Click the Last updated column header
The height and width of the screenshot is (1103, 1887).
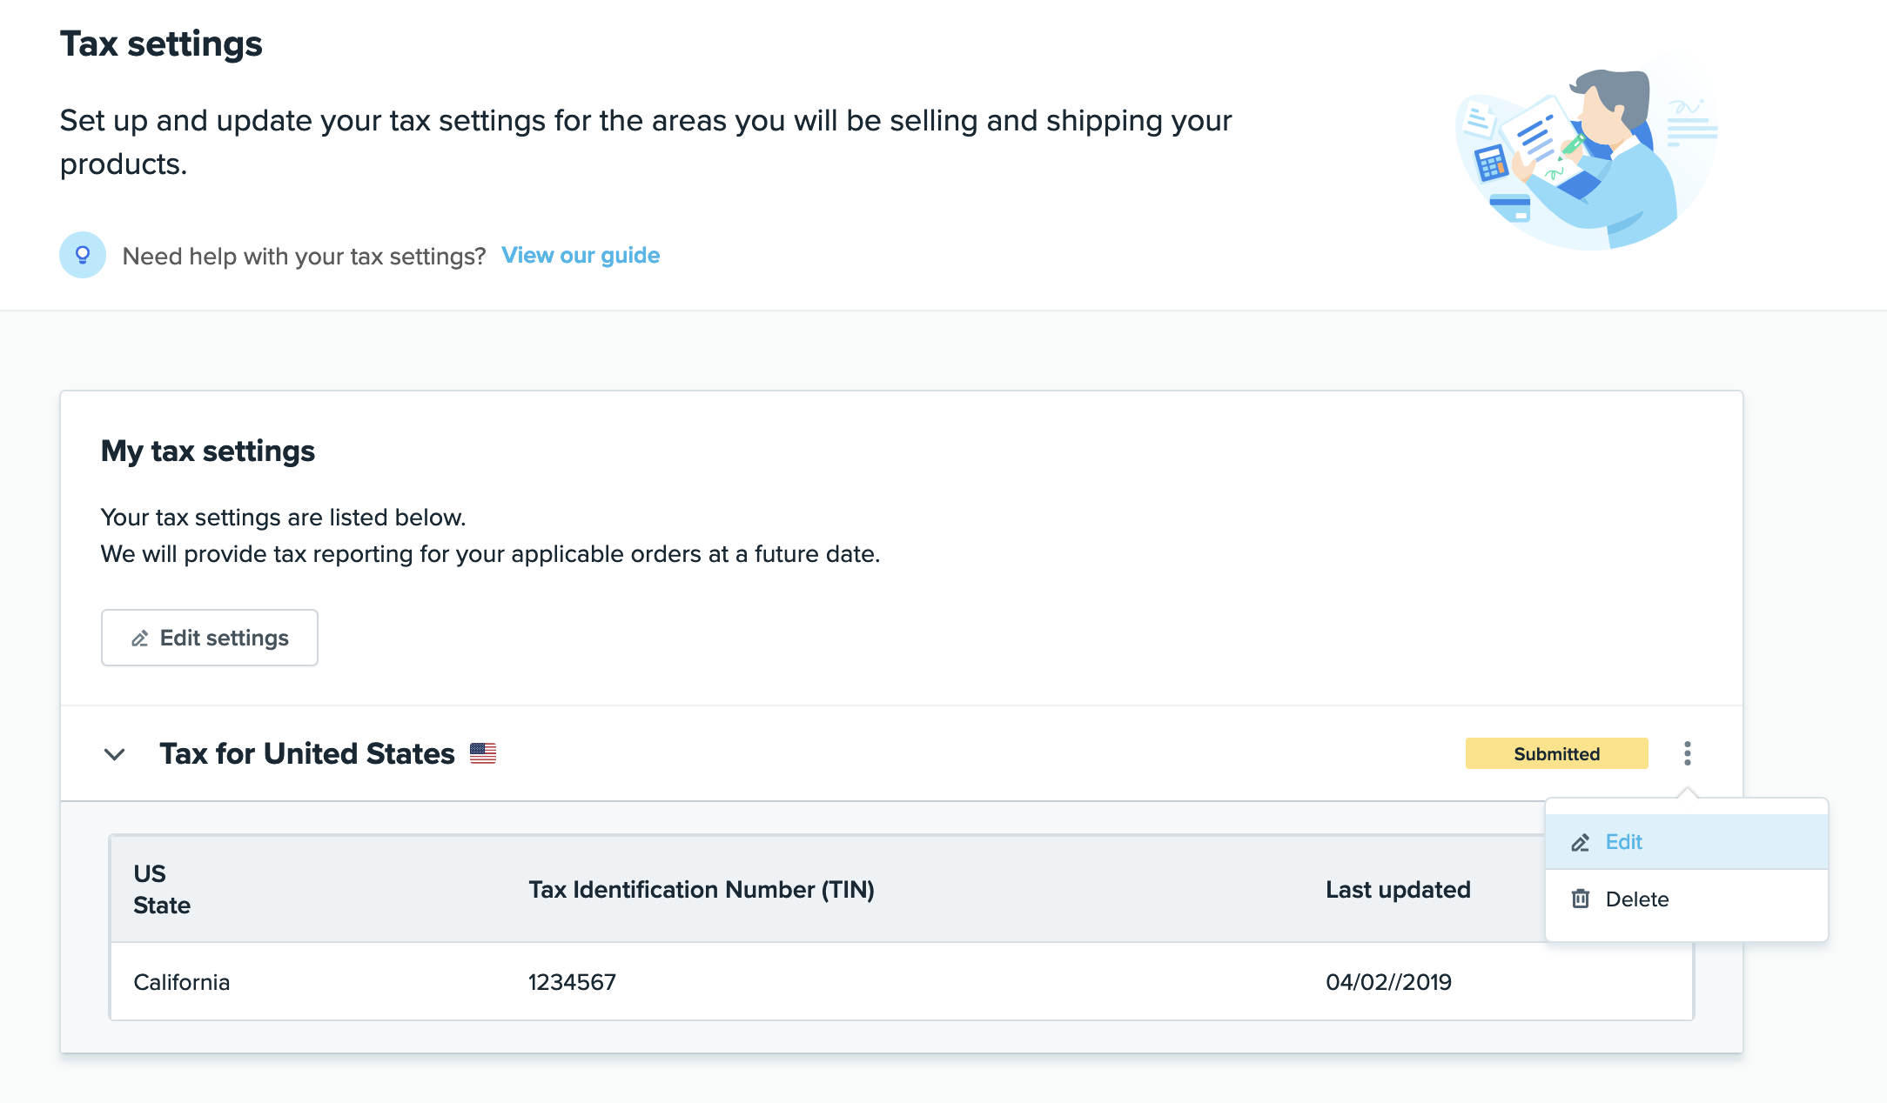(x=1398, y=890)
